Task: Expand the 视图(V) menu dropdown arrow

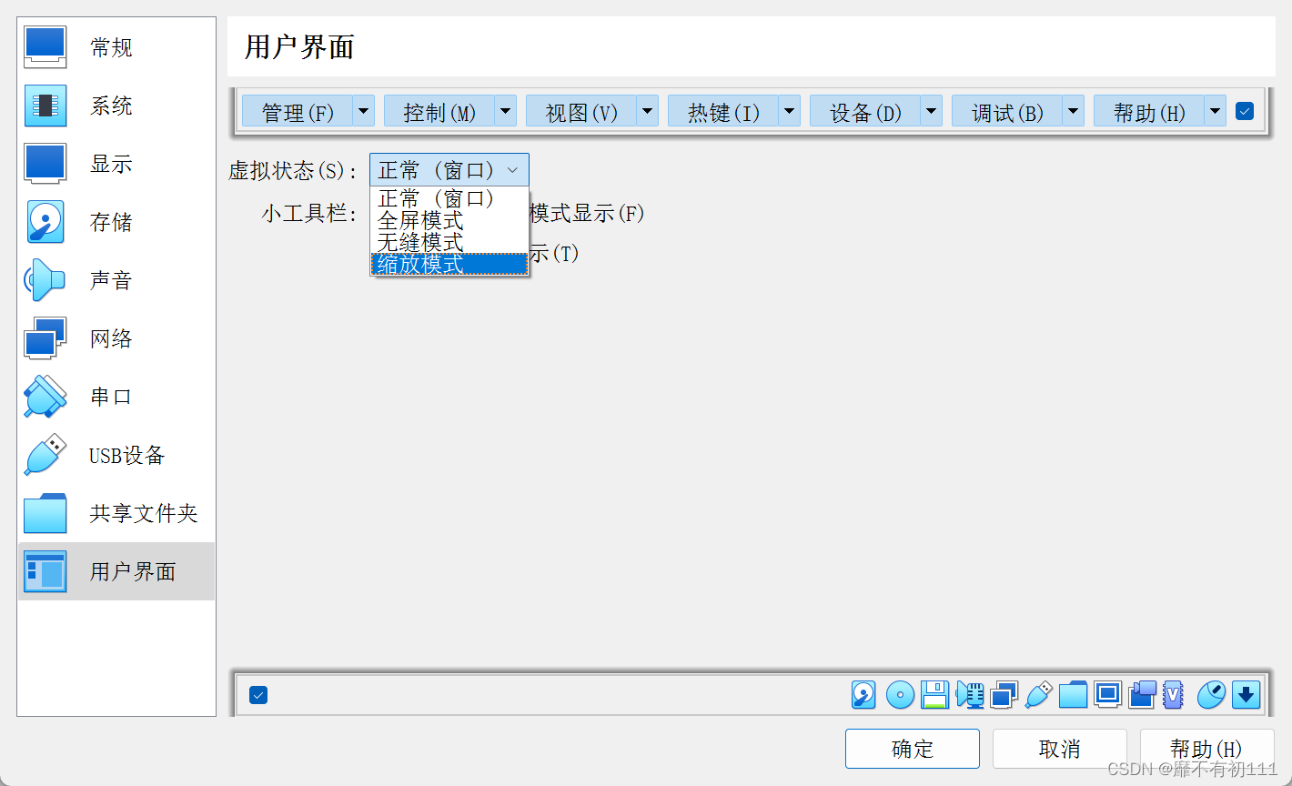Action: point(648,112)
